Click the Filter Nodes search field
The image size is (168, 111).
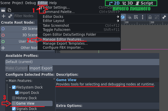[26, 16]
